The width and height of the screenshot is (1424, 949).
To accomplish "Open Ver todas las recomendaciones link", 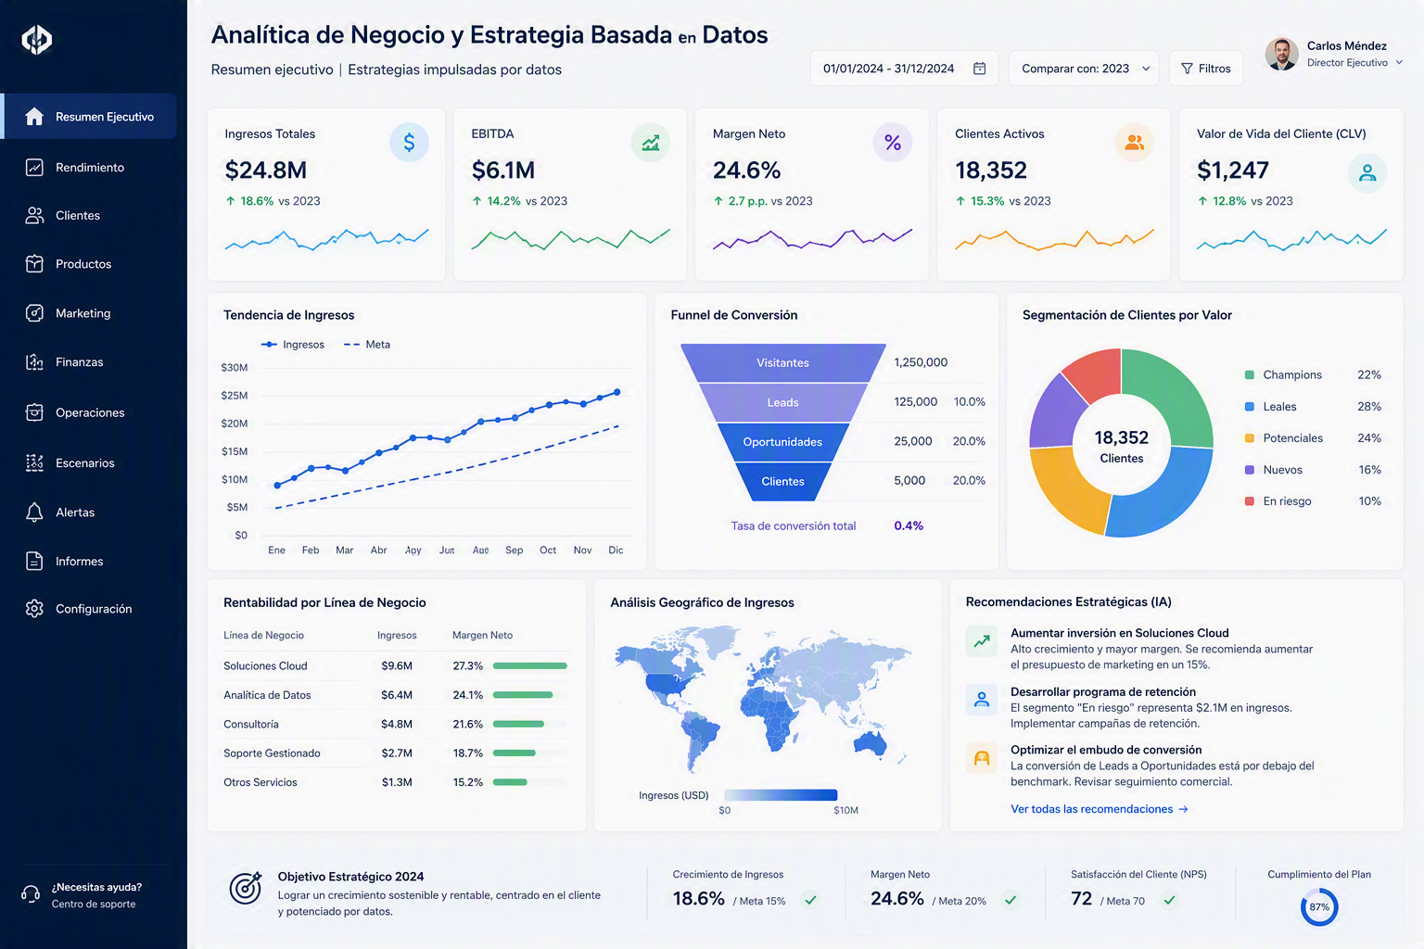I will click(x=1100, y=809).
